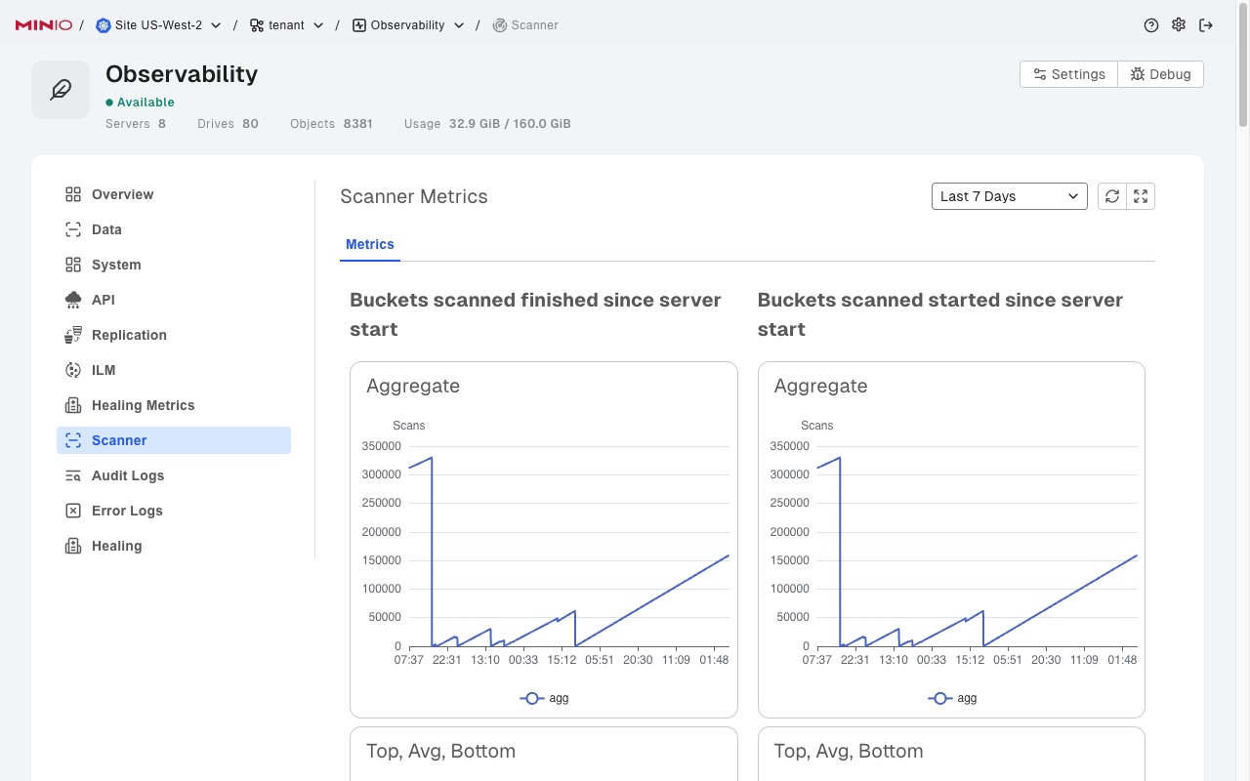Click the Observability feather icon
1250x781 pixels.
point(61,90)
